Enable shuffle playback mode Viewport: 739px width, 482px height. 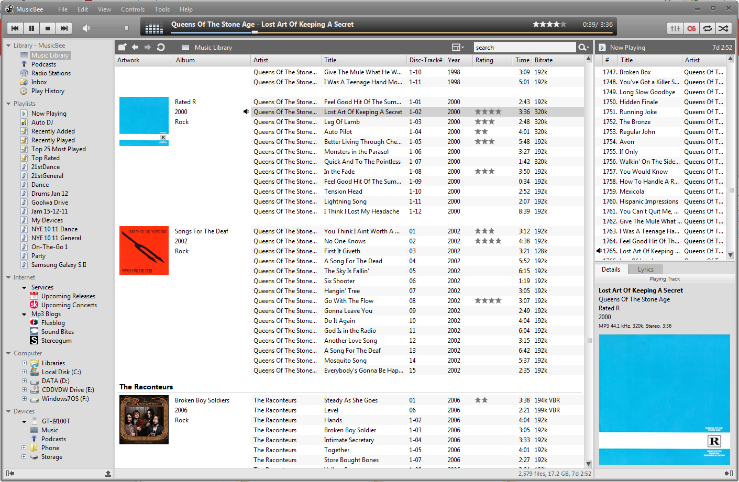[723, 28]
